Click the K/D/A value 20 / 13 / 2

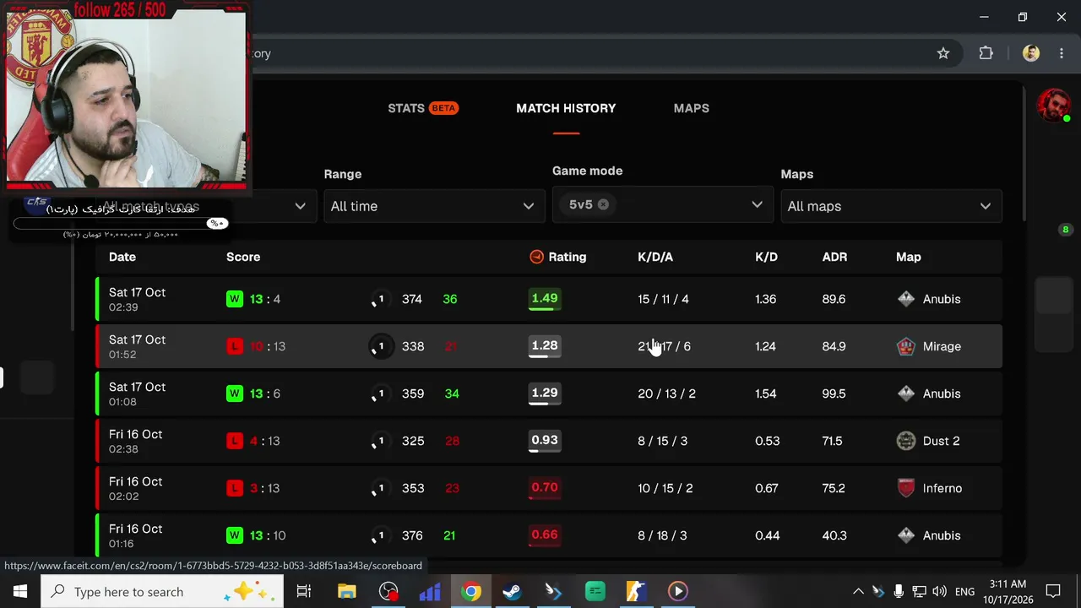click(666, 394)
